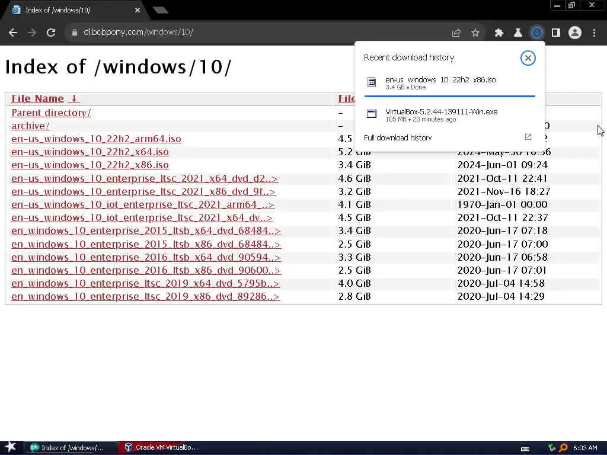Open the side panel icon
This screenshot has height=455, width=607.
click(556, 33)
